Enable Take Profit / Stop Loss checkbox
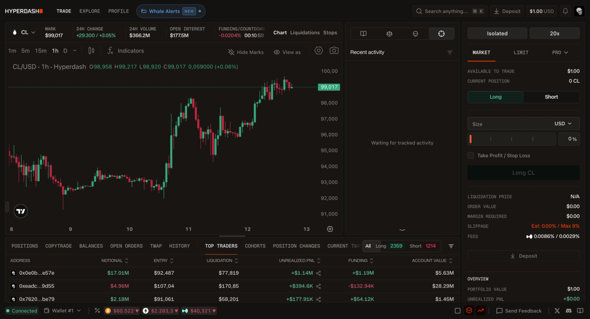590x319 pixels. (x=471, y=156)
